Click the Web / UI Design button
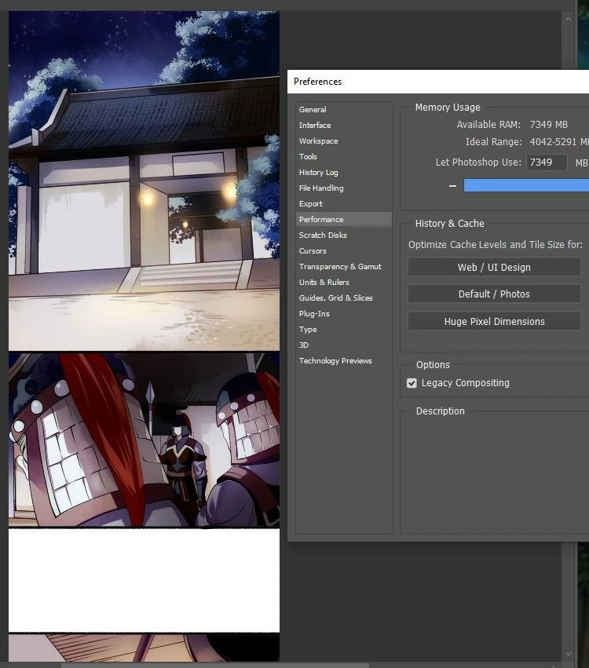This screenshot has width=589, height=668. pyautogui.click(x=494, y=267)
